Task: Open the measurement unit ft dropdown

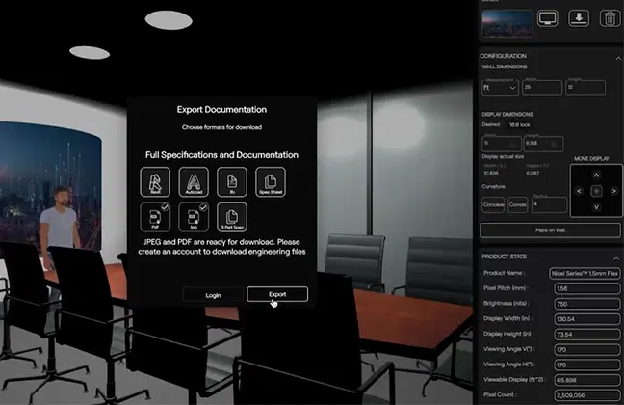Action: [500, 88]
